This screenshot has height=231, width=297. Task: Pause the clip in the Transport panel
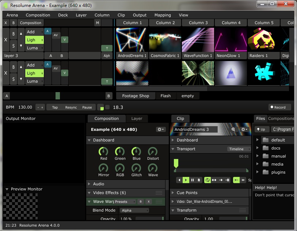[193, 180]
